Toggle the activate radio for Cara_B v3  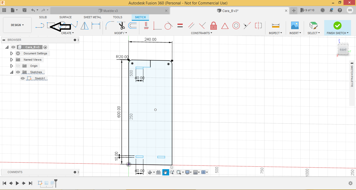(45, 47)
